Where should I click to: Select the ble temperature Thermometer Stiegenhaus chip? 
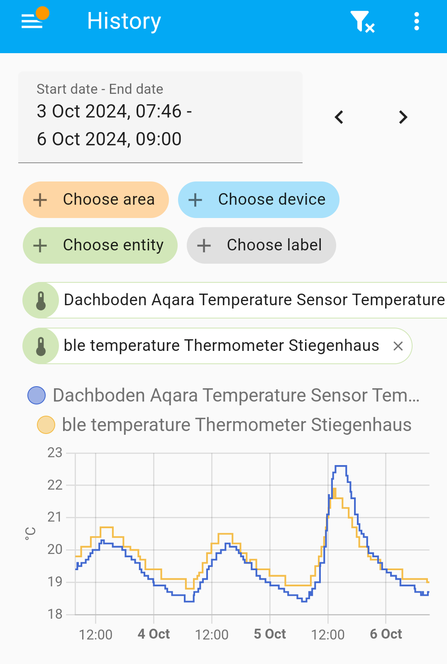217,346
